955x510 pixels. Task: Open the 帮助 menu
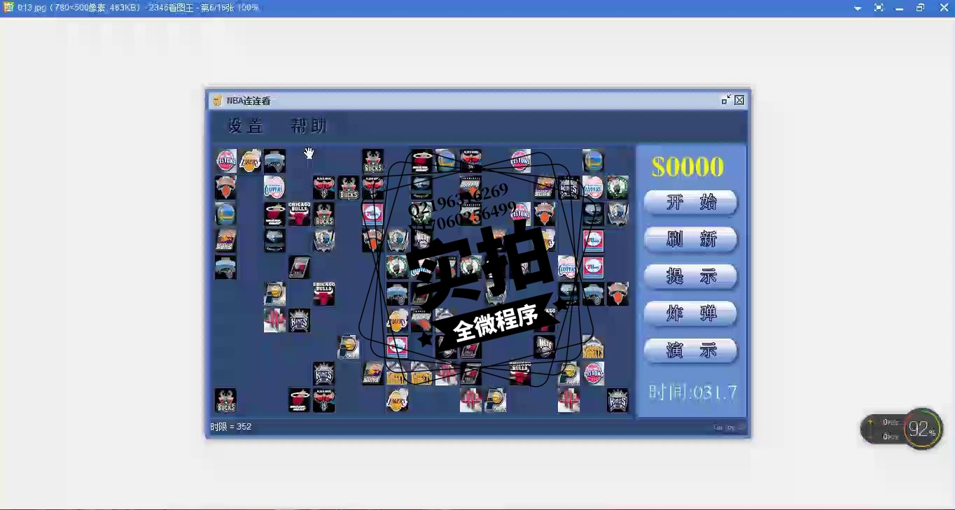pyautogui.click(x=309, y=127)
